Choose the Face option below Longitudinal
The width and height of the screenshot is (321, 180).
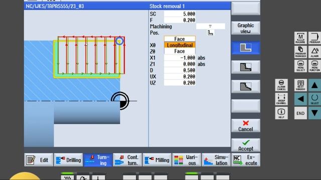tap(180, 51)
